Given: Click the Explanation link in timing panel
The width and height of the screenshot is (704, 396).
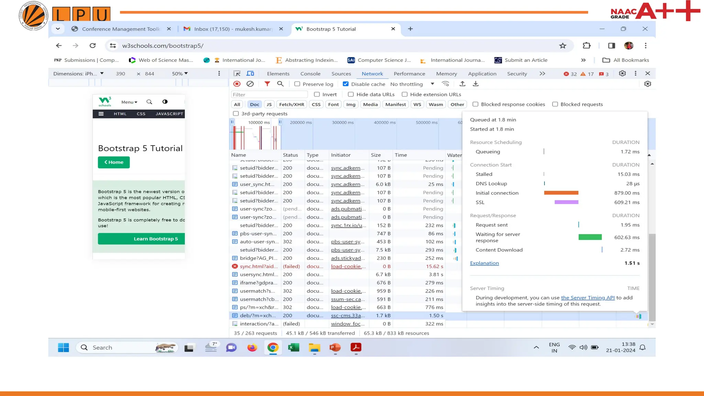Looking at the screenshot, I should [484, 263].
